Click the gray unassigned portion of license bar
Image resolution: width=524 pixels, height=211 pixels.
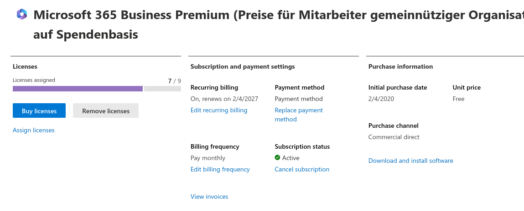click(x=162, y=89)
